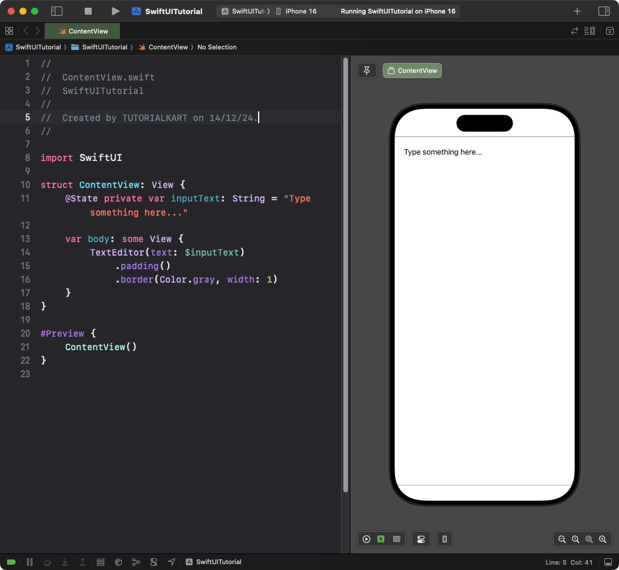
Task: Add a new editor tab with plus button
Action: point(577,11)
